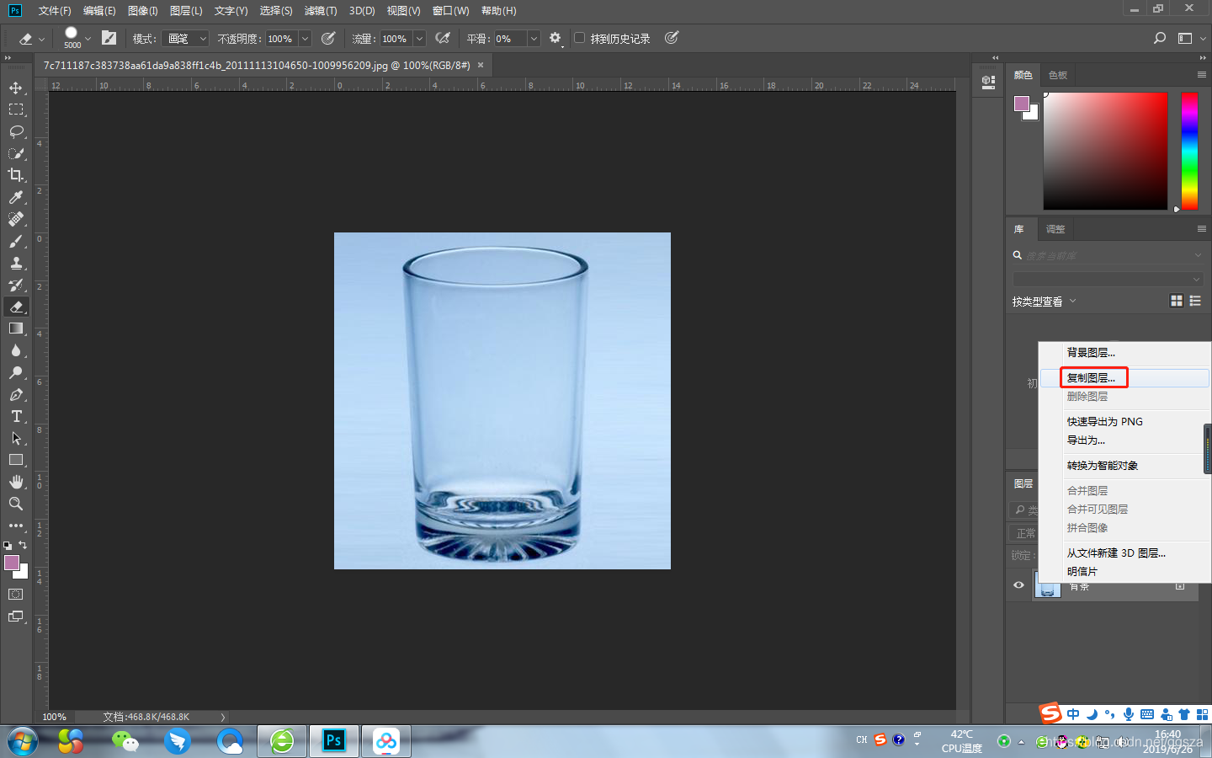This screenshot has height=758, width=1212.
Task: Select the History Brush tool
Action: click(16, 285)
